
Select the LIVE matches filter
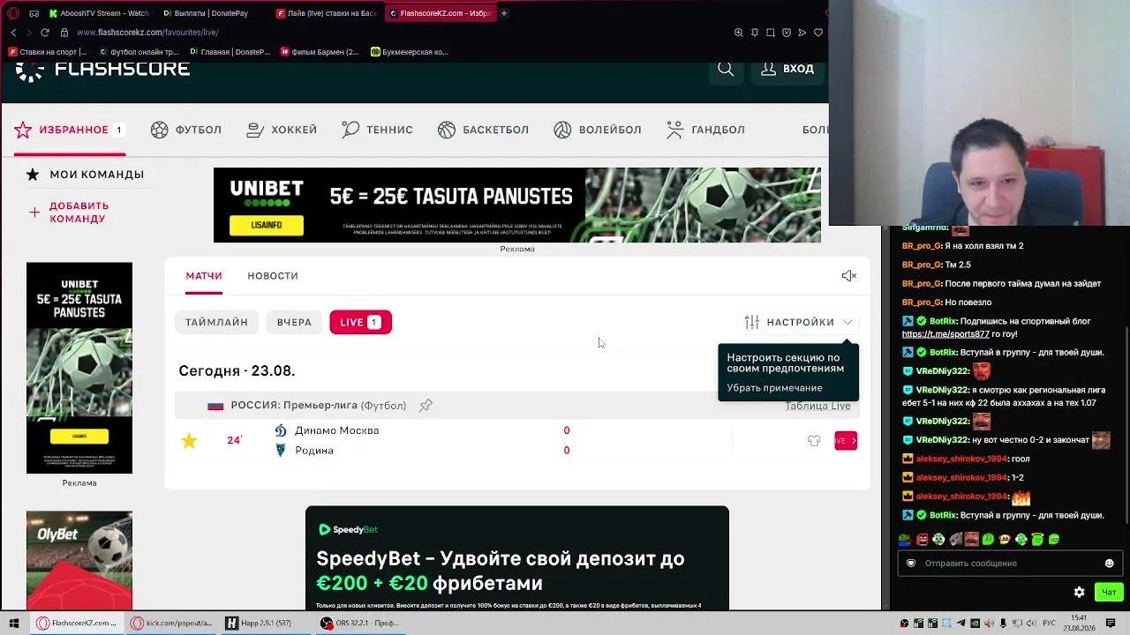coord(360,322)
